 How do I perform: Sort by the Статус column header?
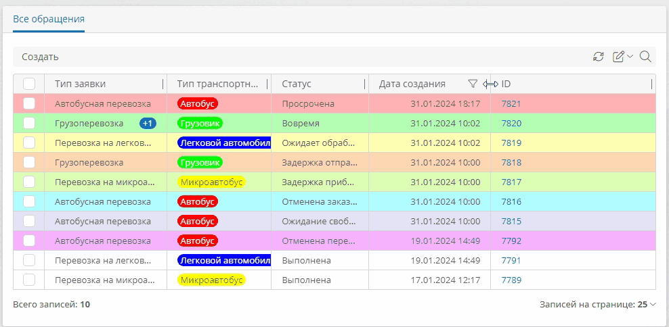(x=297, y=84)
